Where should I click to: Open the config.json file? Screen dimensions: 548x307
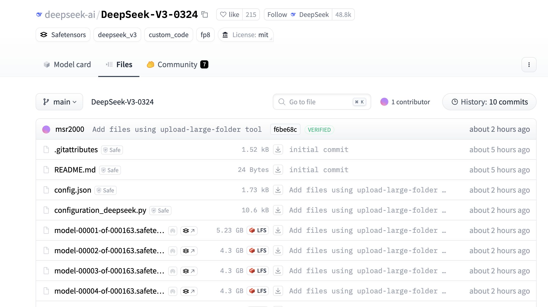(73, 190)
